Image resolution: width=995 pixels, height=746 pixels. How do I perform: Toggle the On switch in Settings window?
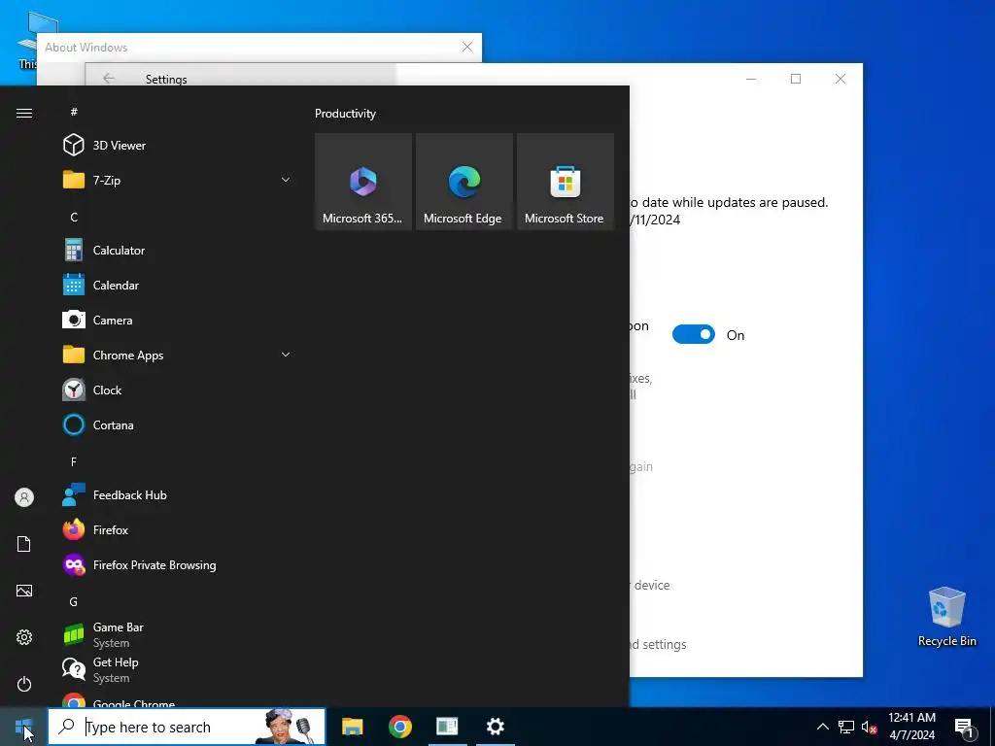694,334
